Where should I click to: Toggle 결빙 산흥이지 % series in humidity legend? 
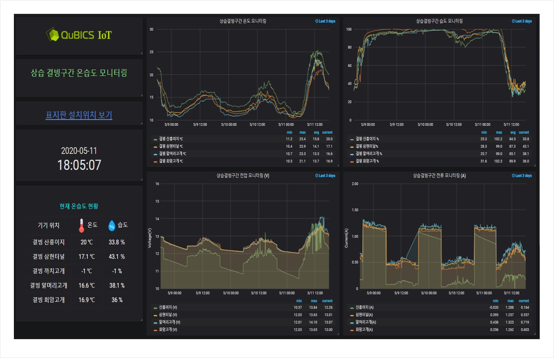coord(367,139)
